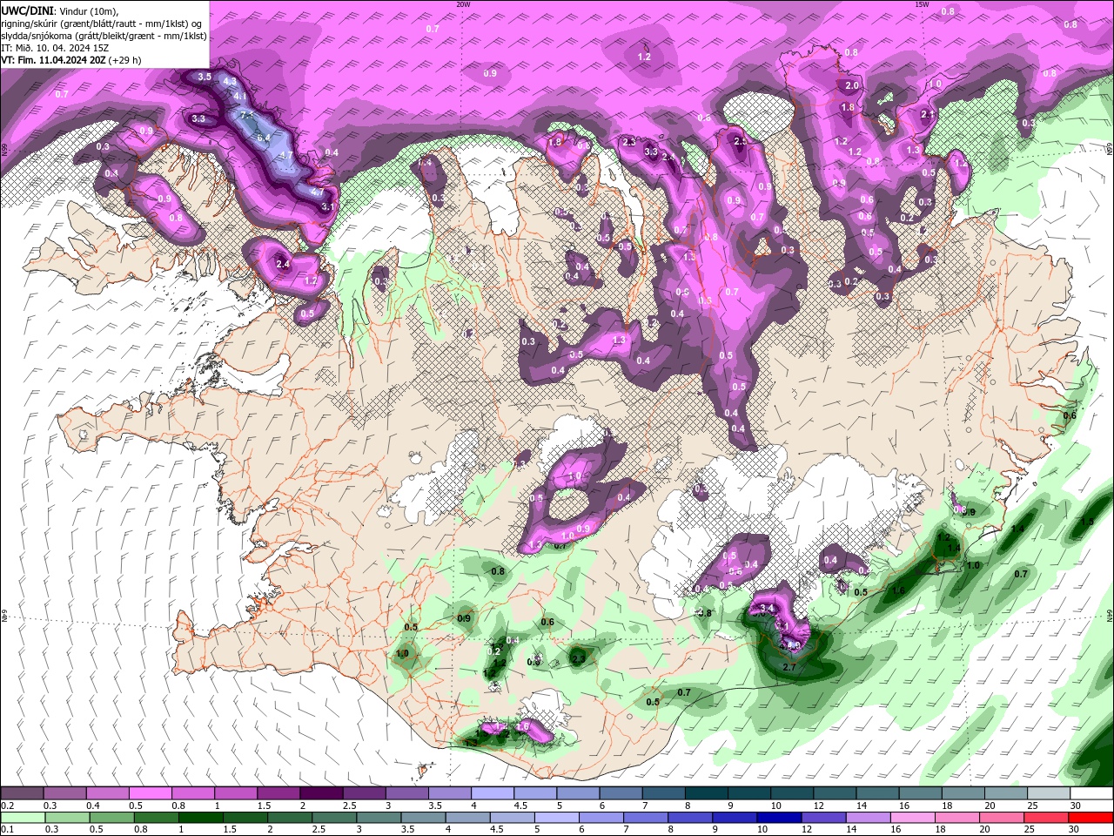Viewport: 1114px width, 836px height.
Task: Click the dark teal 9 swatch in the snow legend
Action: click(748, 792)
